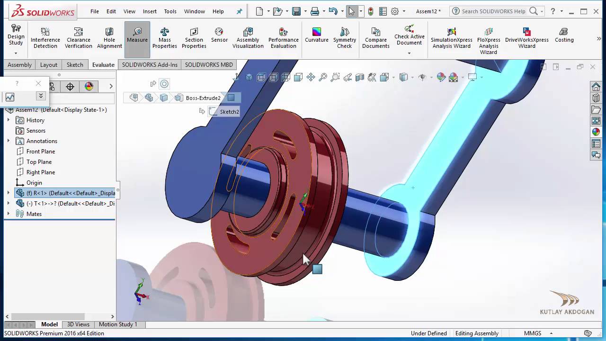
Task: Open Appearances task pane tab
Action: point(596,132)
